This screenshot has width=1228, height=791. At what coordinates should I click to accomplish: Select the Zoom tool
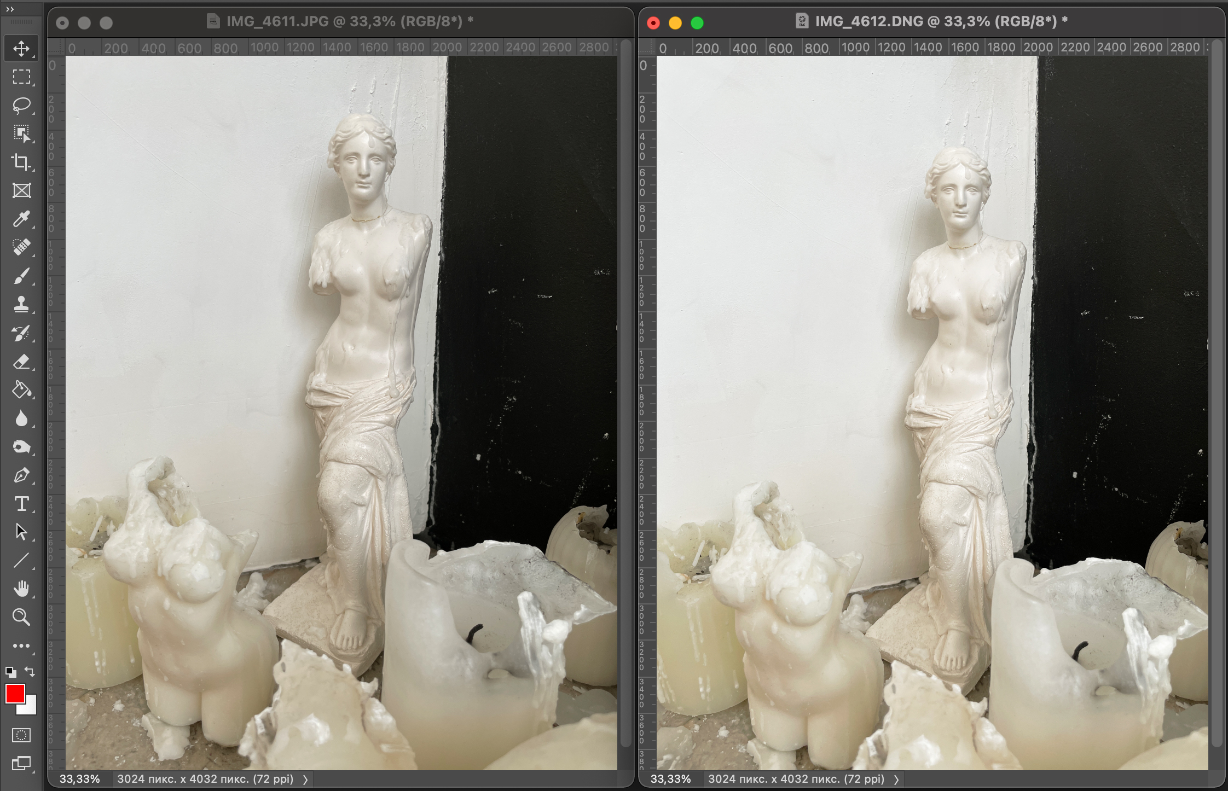(x=21, y=618)
